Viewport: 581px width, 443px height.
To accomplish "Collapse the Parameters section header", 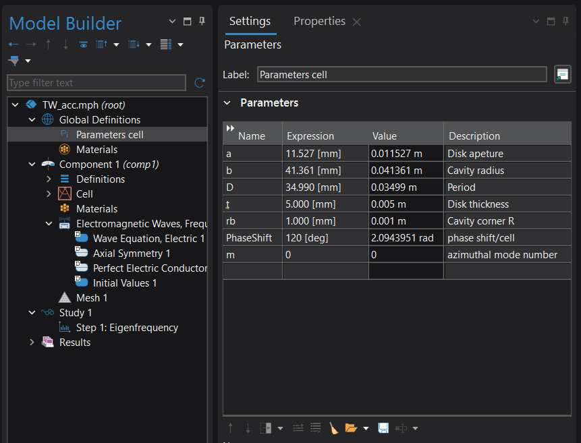I will pos(227,103).
